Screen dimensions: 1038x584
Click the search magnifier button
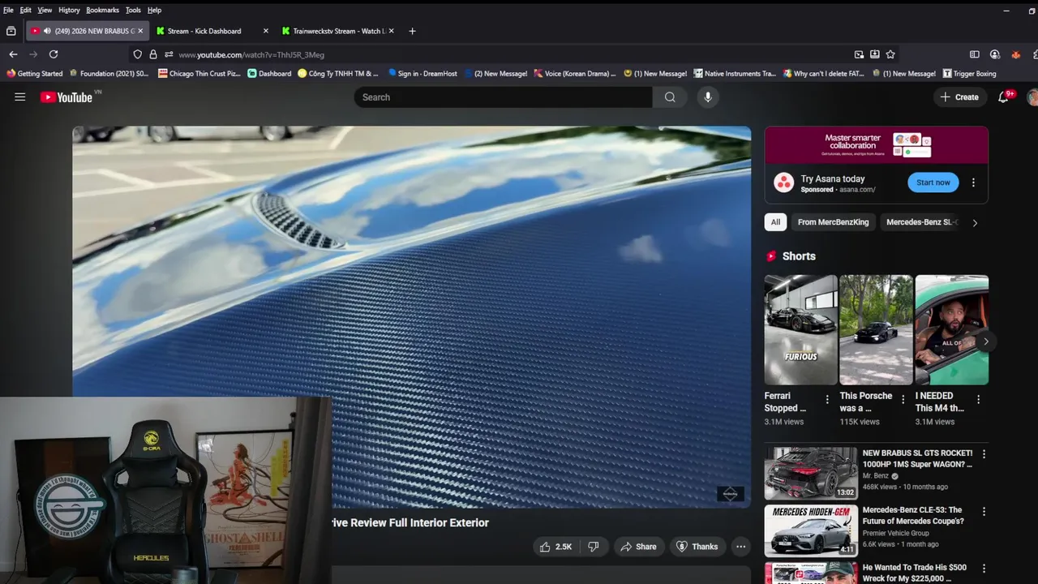pyautogui.click(x=670, y=97)
